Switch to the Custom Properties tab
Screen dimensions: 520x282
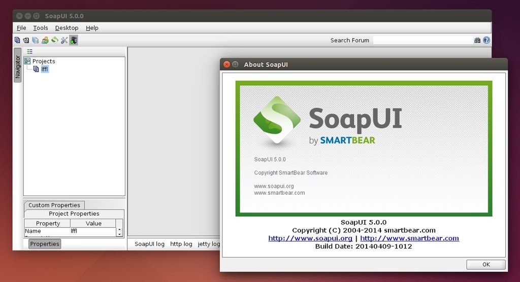click(54, 205)
